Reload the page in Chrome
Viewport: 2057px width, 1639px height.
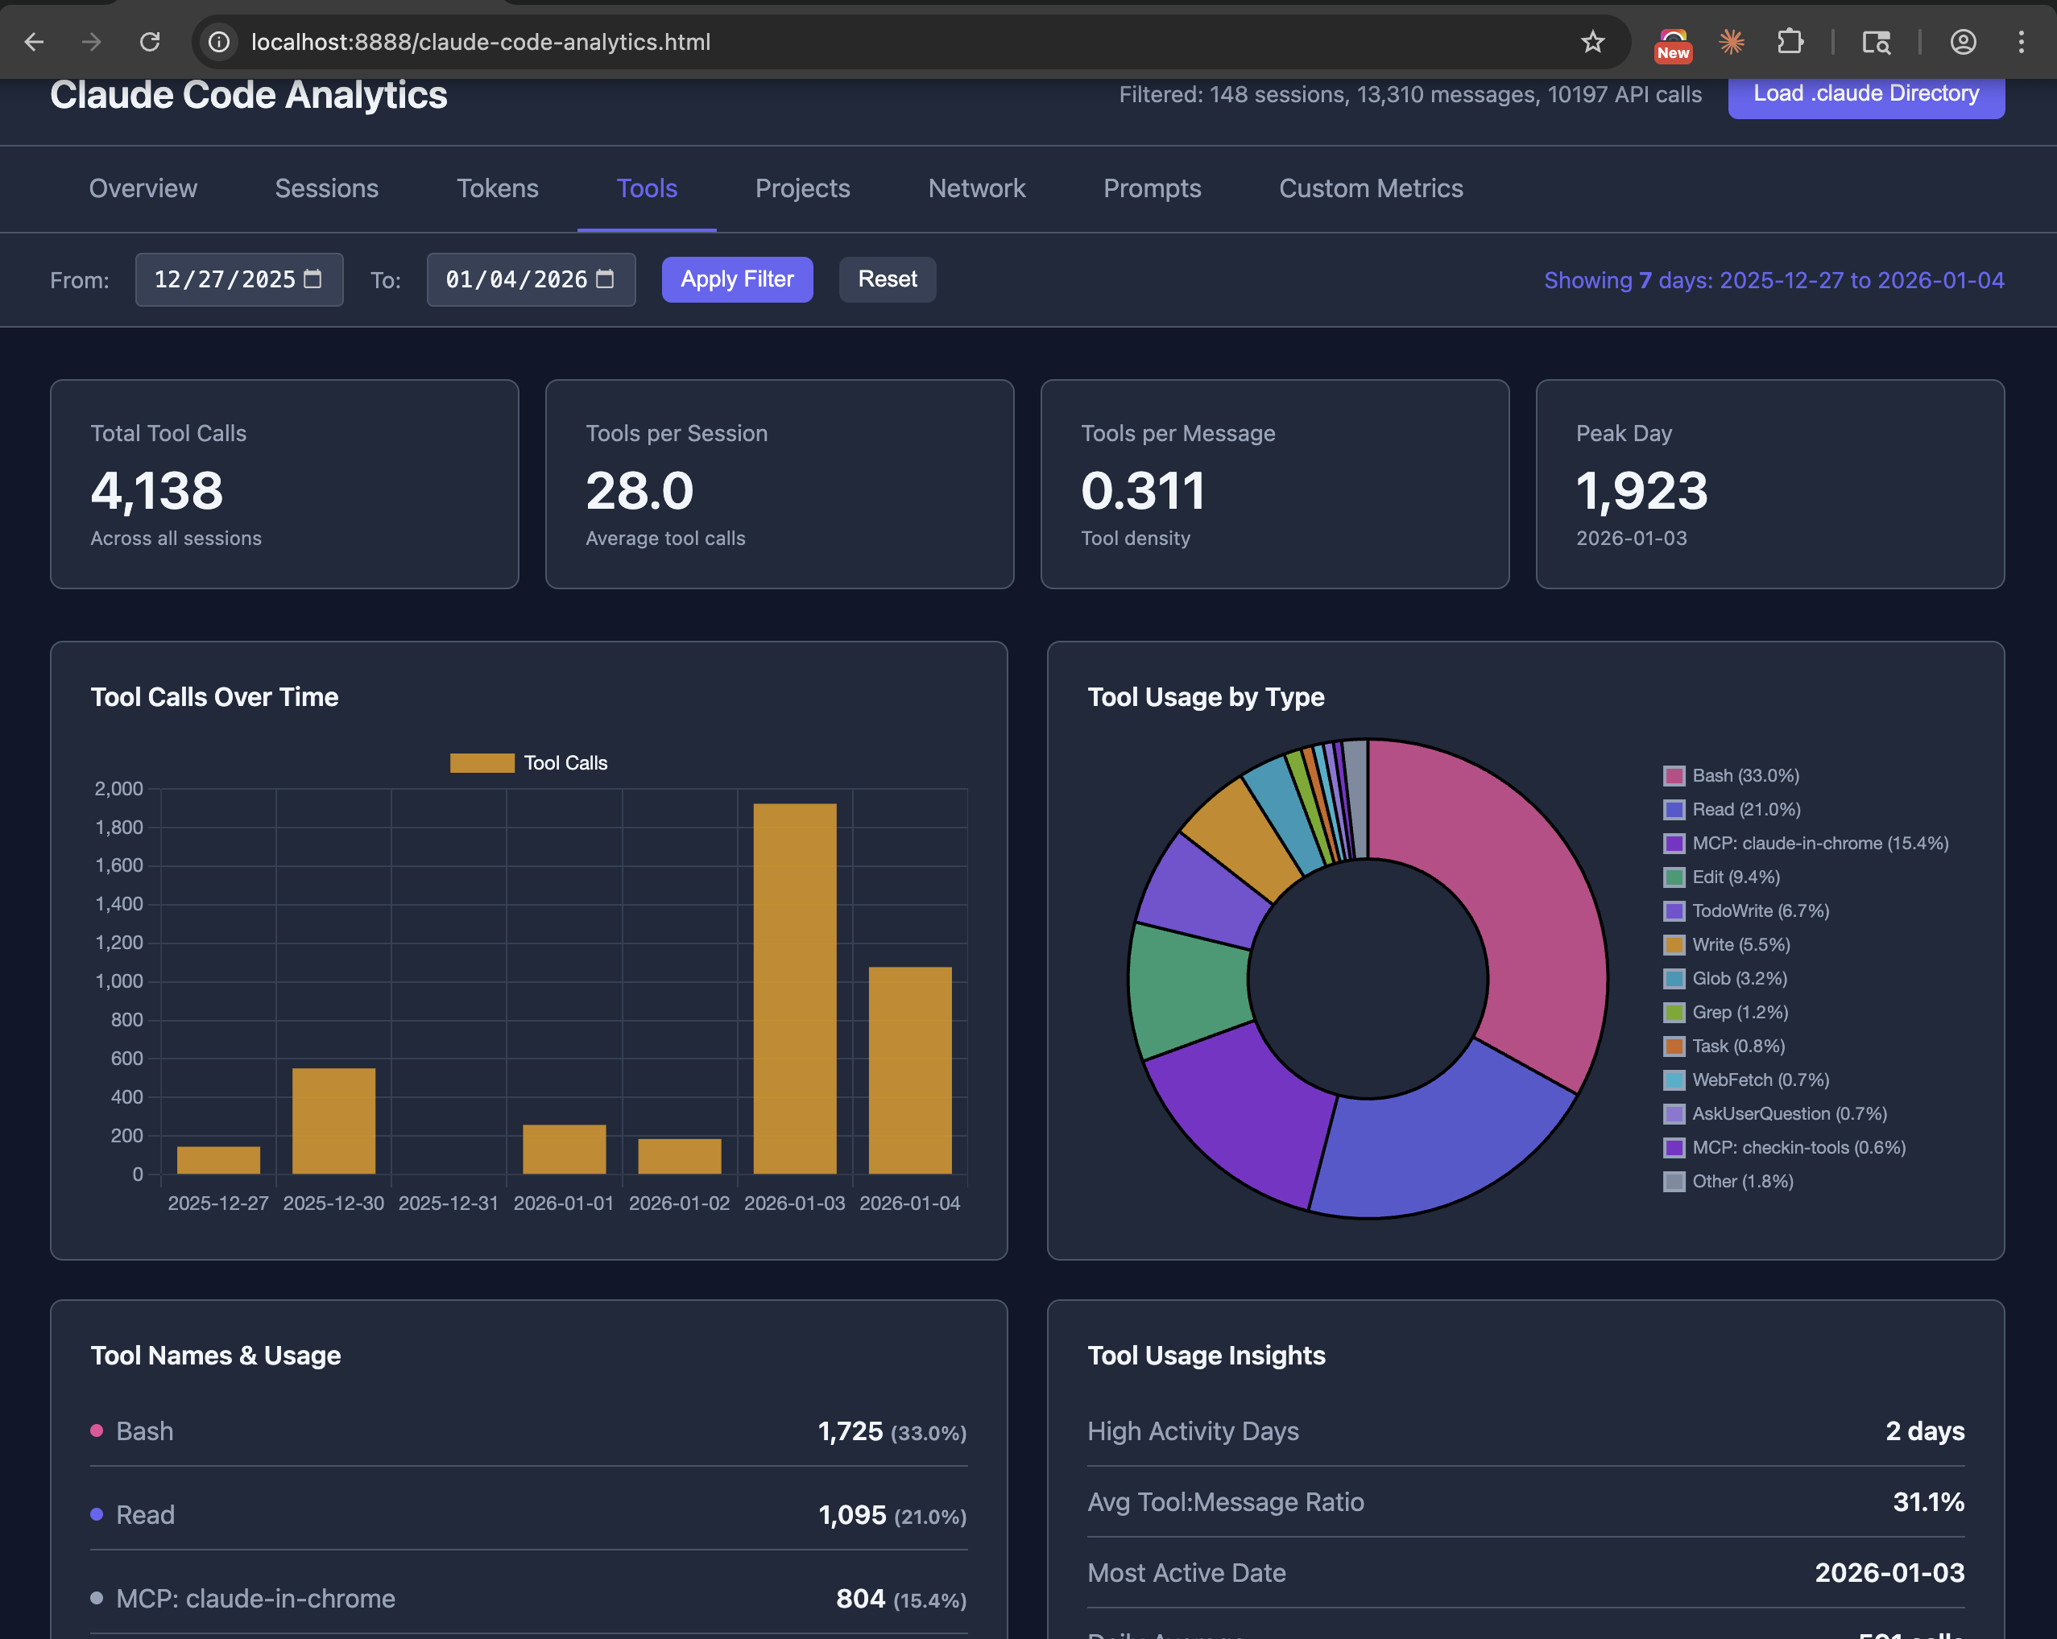pyautogui.click(x=150, y=41)
